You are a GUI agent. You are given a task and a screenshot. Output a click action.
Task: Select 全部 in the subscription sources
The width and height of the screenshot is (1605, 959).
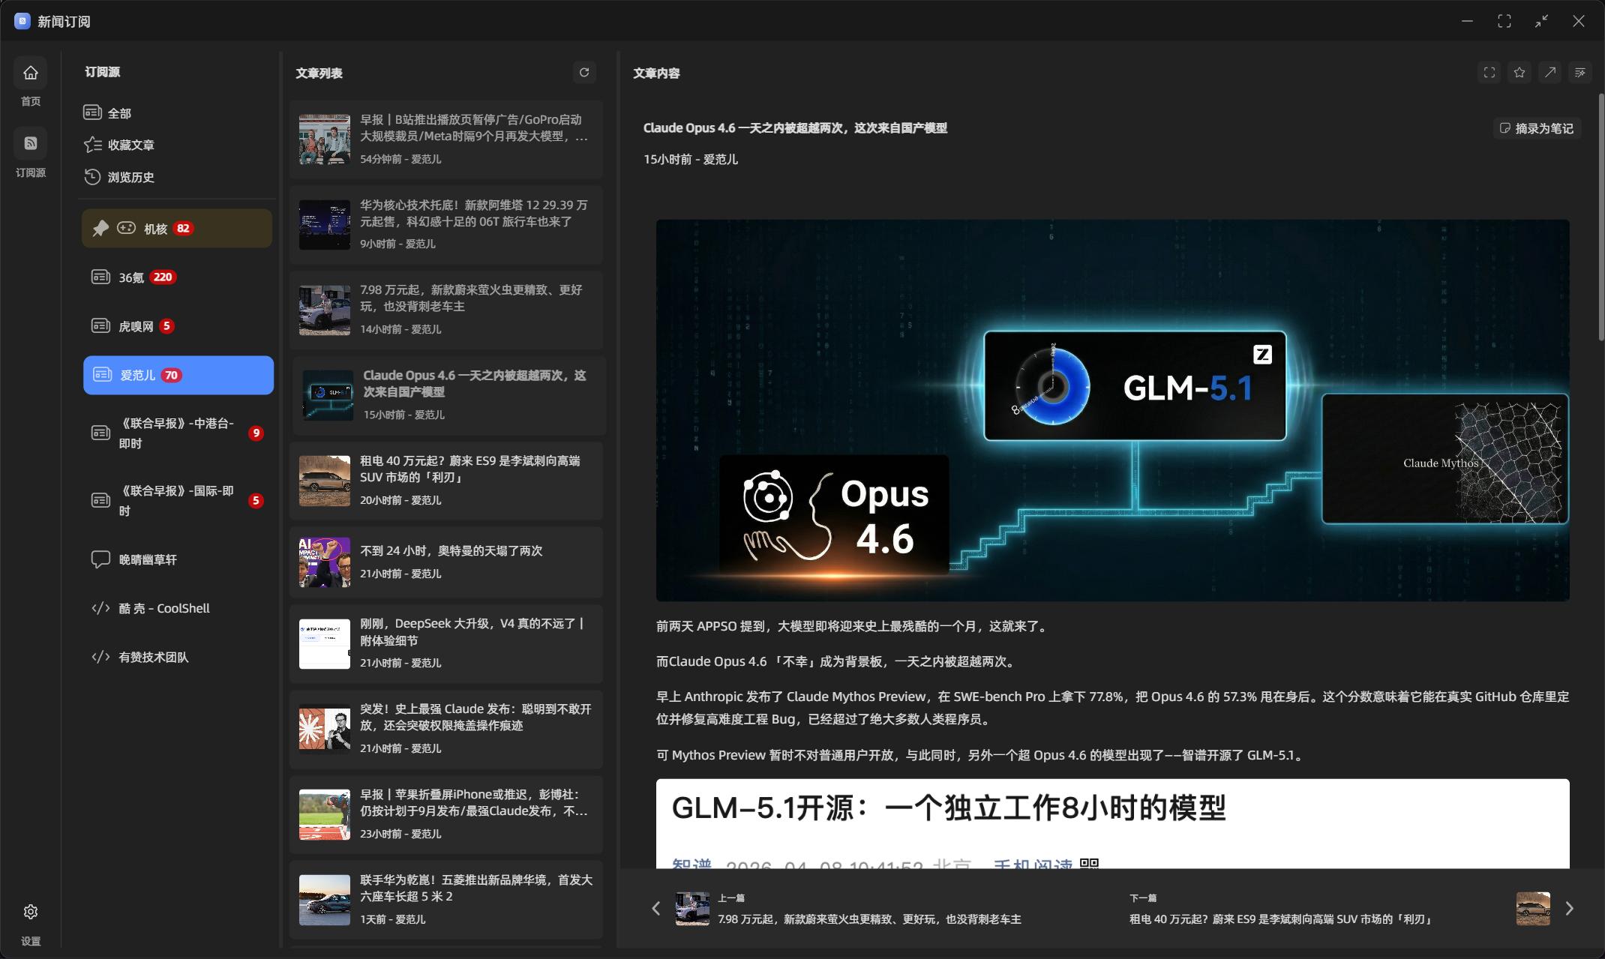click(119, 113)
